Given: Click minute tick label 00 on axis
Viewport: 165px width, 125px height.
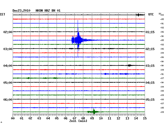Looking at the screenshot, I should 13,118.
